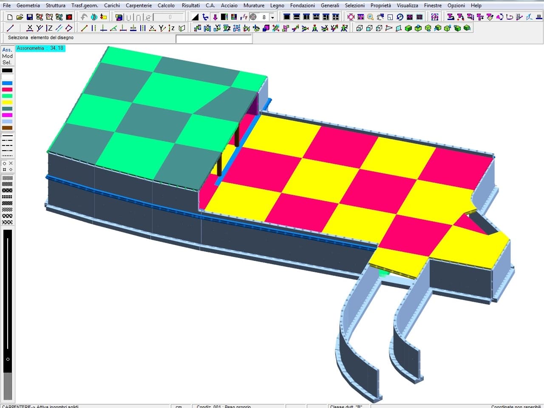Click the magnifier zoom icon
The height and width of the screenshot is (408, 544).
[x=371, y=17]
